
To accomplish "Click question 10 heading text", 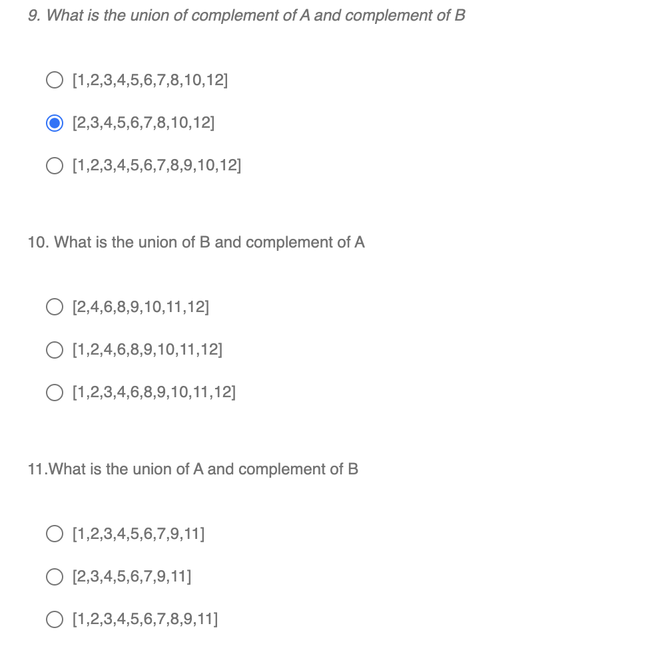I will coord(196,242).
